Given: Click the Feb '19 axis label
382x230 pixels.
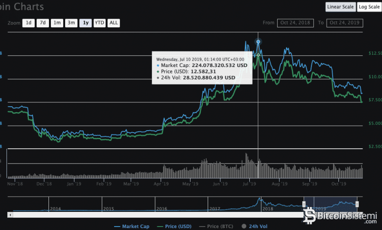Looking at the screenshot, I should pos(104,184).
